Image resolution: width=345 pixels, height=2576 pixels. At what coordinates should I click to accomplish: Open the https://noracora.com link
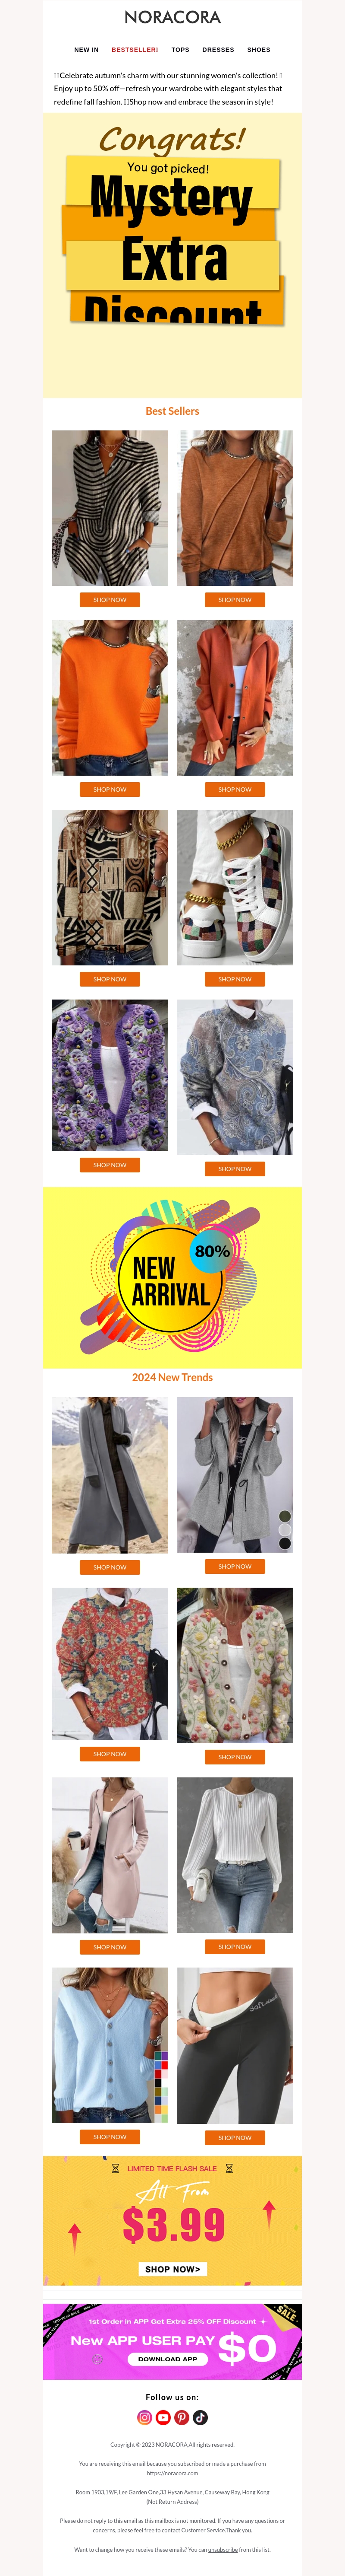[x=172, y=2473]
